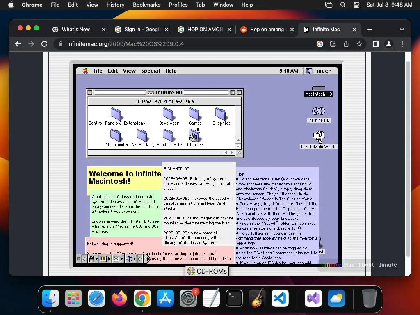Open the Chrome profile avatar menu
The width and height of the screenshot is (420, 315).
(389, 44)
